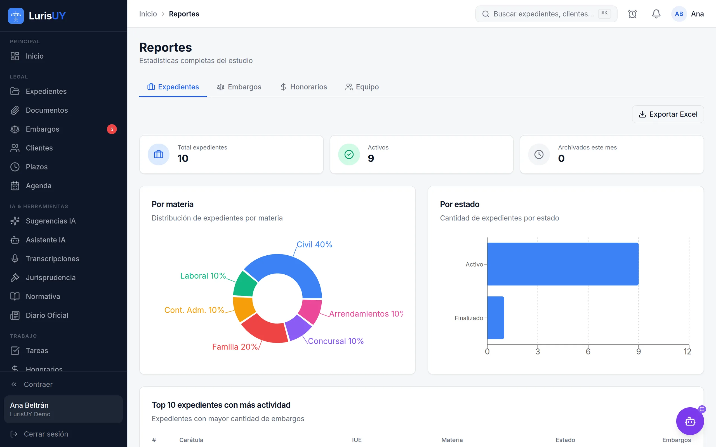Go to Plazos in the sidebar
Viewport: 716px width, 447px height.
pyautogui.click(x=63, y=167)
